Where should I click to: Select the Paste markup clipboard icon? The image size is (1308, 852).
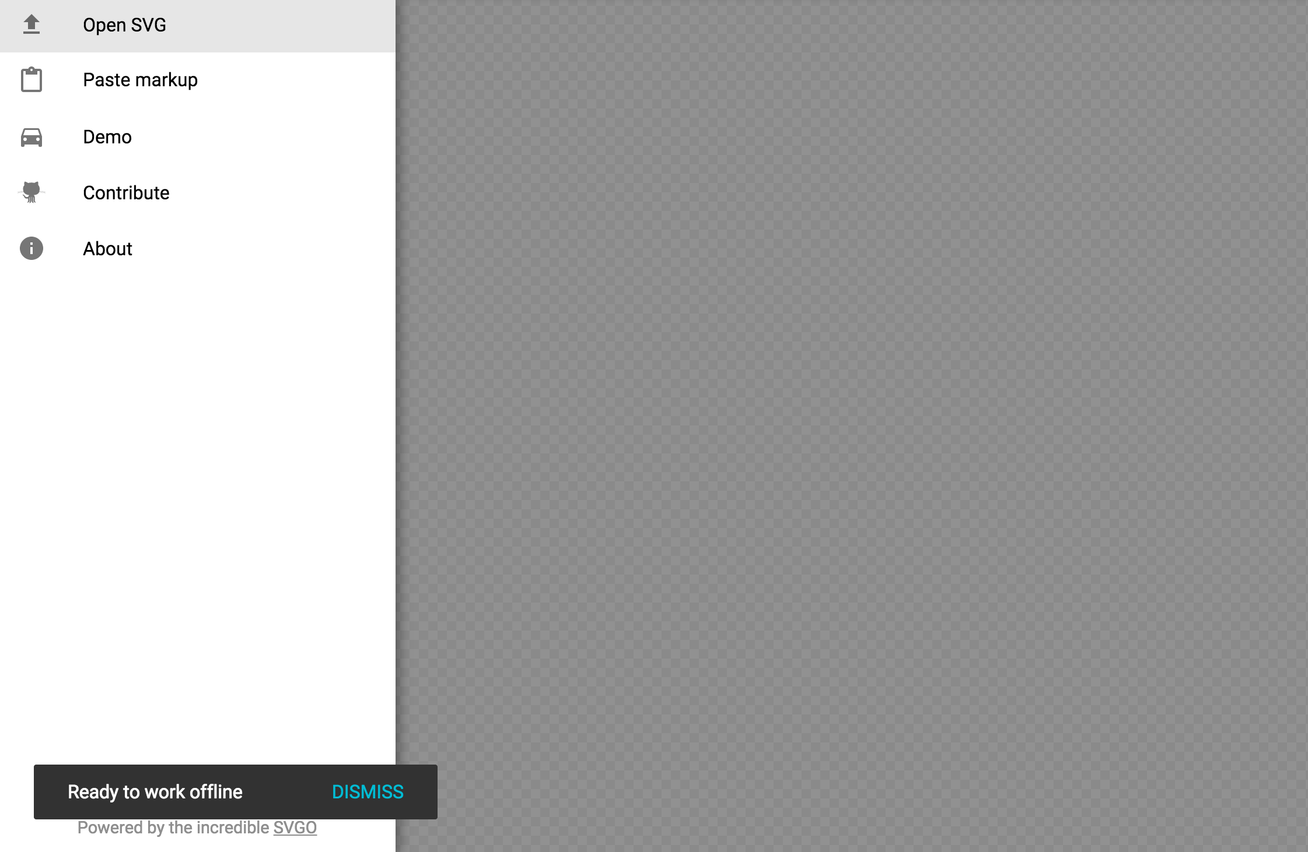[32, 80]
